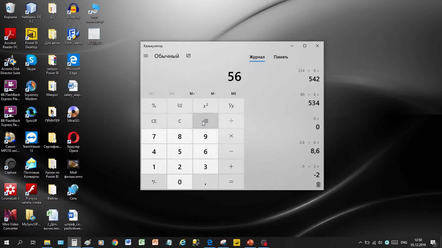This screenshot has height=248, width=442.
Task: Click the backspace delete key
Action: click(x=206, y=121)
